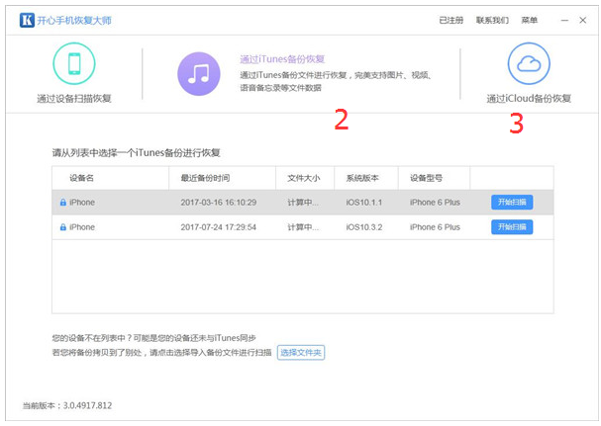The image size is (601, 426).
Task: Click the 您的设备不在列表中 hint text
Action: tap(154, 338)
